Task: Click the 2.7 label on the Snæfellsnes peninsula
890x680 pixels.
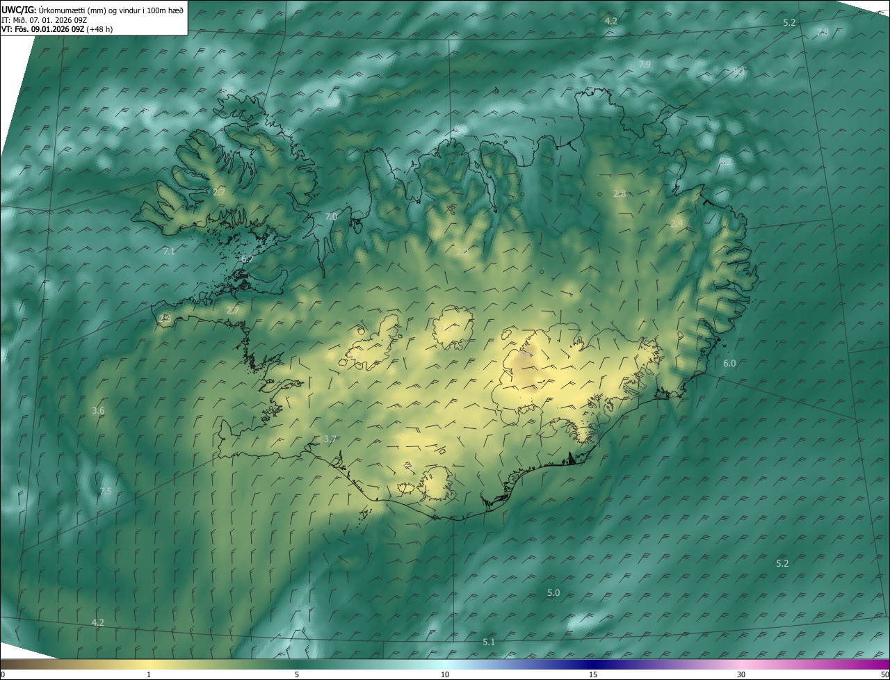Action: coord(233,310)
